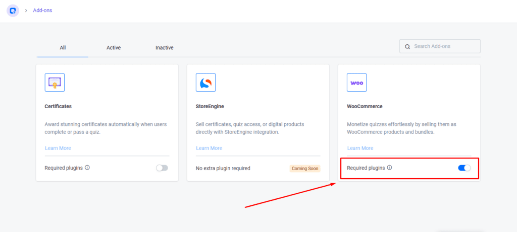Click 'Required plugins' label in WooCommerce card
Viewport: 517px width, 232px height.
tap(366, 168)
